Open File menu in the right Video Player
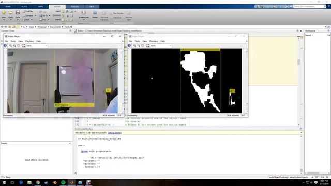This screenshot has height=186, width=331. [x=130, y=41]
